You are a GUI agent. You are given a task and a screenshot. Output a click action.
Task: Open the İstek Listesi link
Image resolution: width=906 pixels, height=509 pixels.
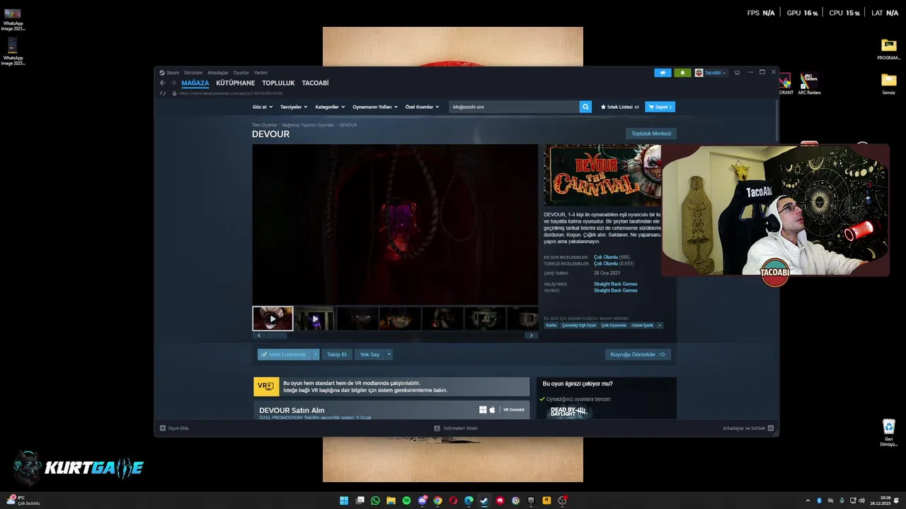(x=619, y=107)
